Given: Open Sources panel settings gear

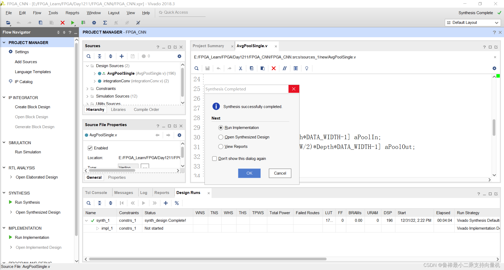Looking at the screenshot, I should pyautogui.click(x=179, y=56).
